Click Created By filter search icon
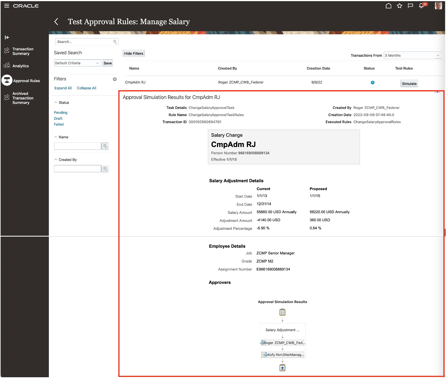 105,169
